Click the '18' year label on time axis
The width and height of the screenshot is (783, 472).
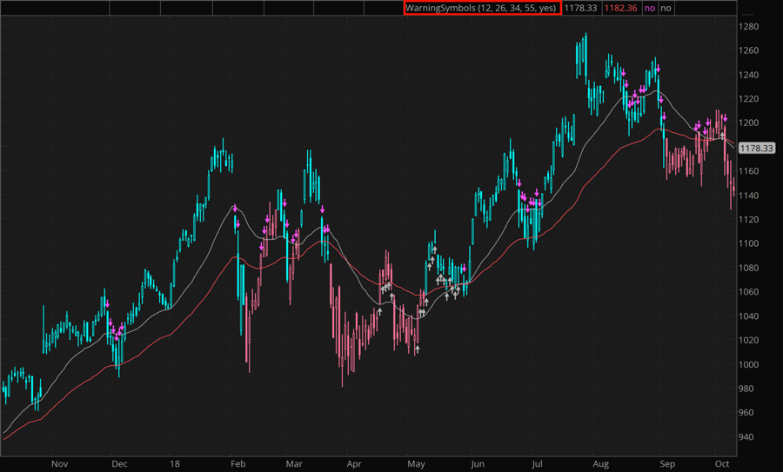click(175, 464)
